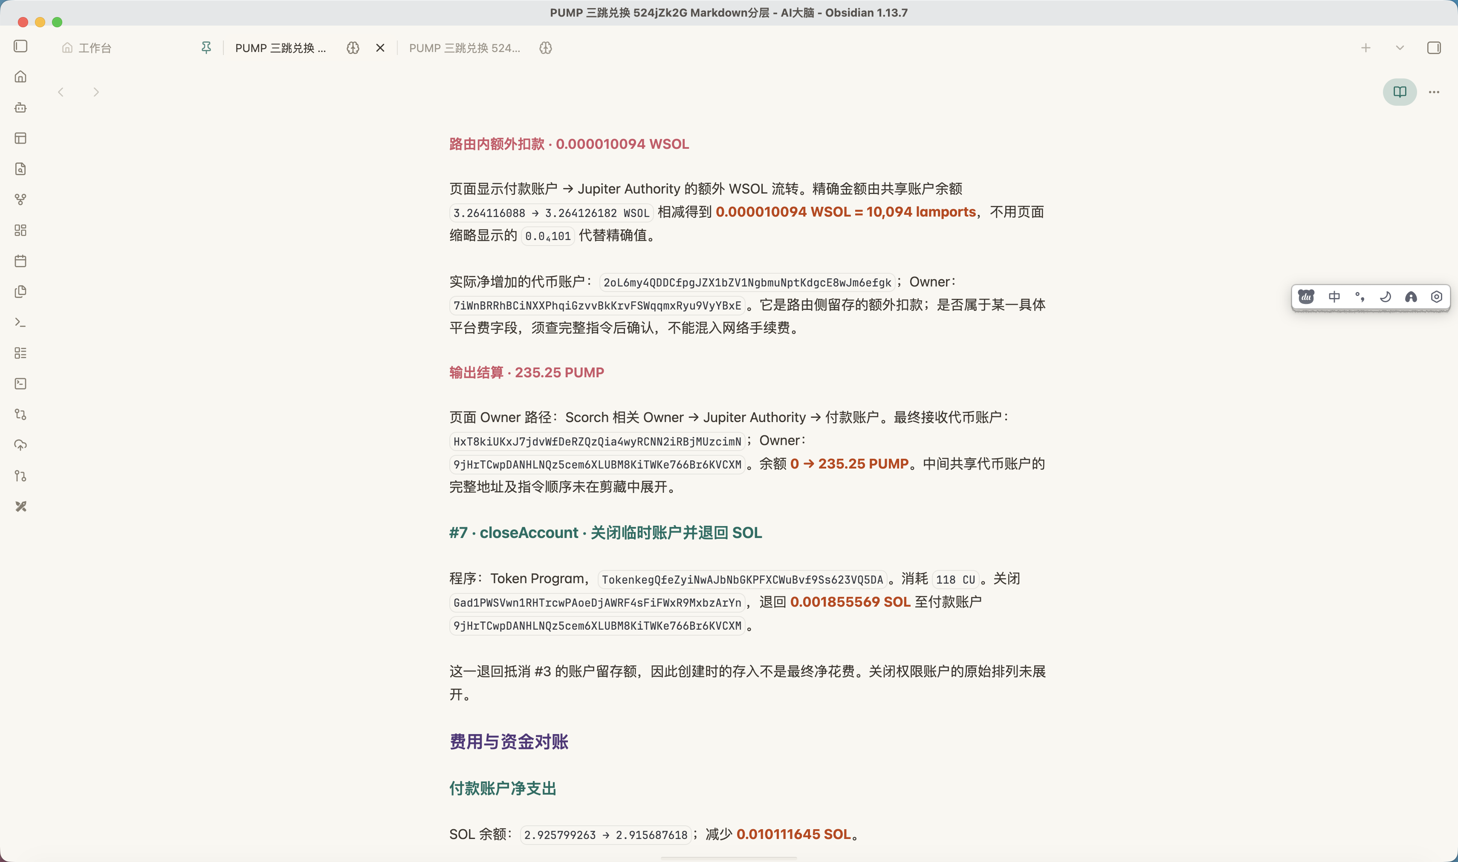Click the git compare branches icon
Screen dimensions: 1458x862
point(20,414)
